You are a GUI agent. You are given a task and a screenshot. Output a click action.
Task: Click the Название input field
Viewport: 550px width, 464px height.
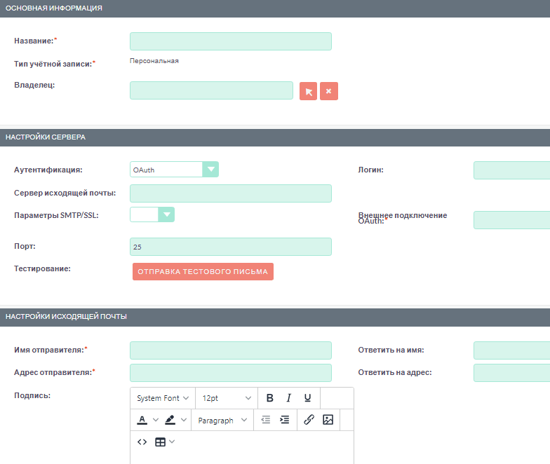230,41
